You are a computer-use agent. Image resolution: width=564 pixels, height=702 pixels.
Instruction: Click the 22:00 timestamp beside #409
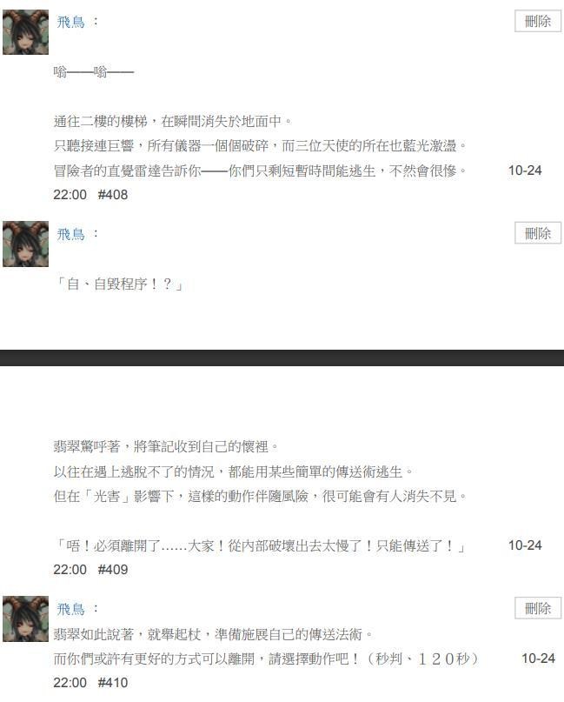coord(70,570)
